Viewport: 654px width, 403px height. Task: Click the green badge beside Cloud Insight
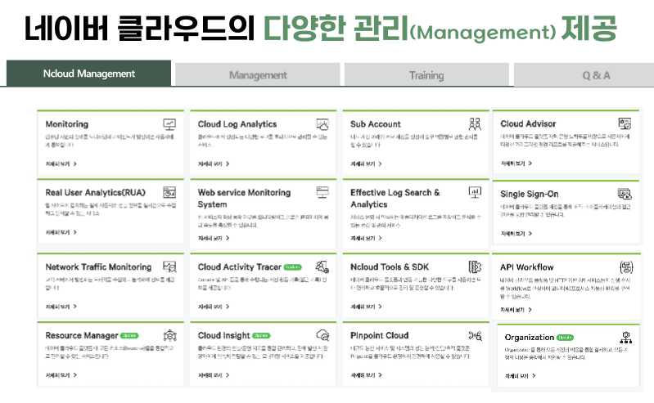(x=261, y=335)
